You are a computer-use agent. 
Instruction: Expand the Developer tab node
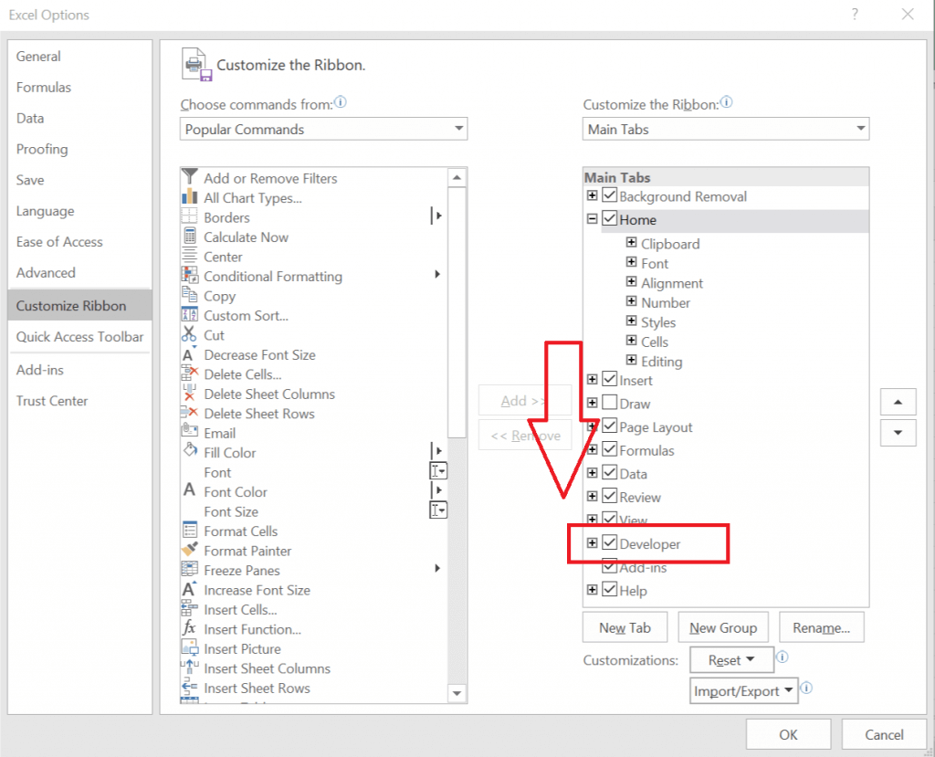[592, 542]
